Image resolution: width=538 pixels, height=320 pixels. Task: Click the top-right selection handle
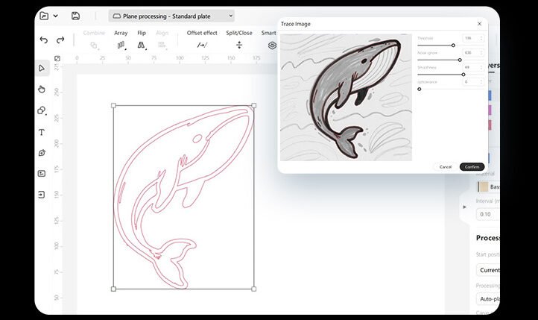click(254, 106)
